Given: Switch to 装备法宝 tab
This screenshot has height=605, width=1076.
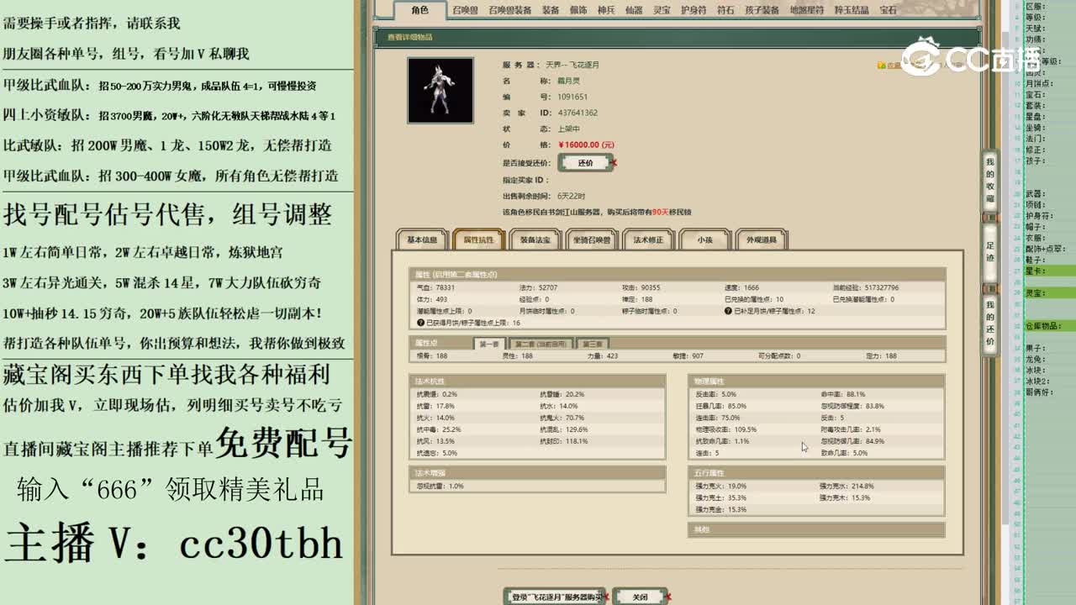Looking at the screenshot, I should (x=535, y=240).
